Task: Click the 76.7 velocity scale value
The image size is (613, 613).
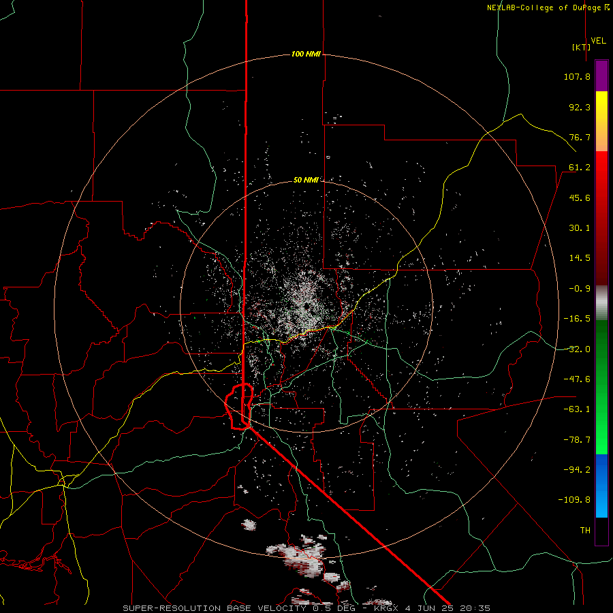Action: (x=580, y=137)
